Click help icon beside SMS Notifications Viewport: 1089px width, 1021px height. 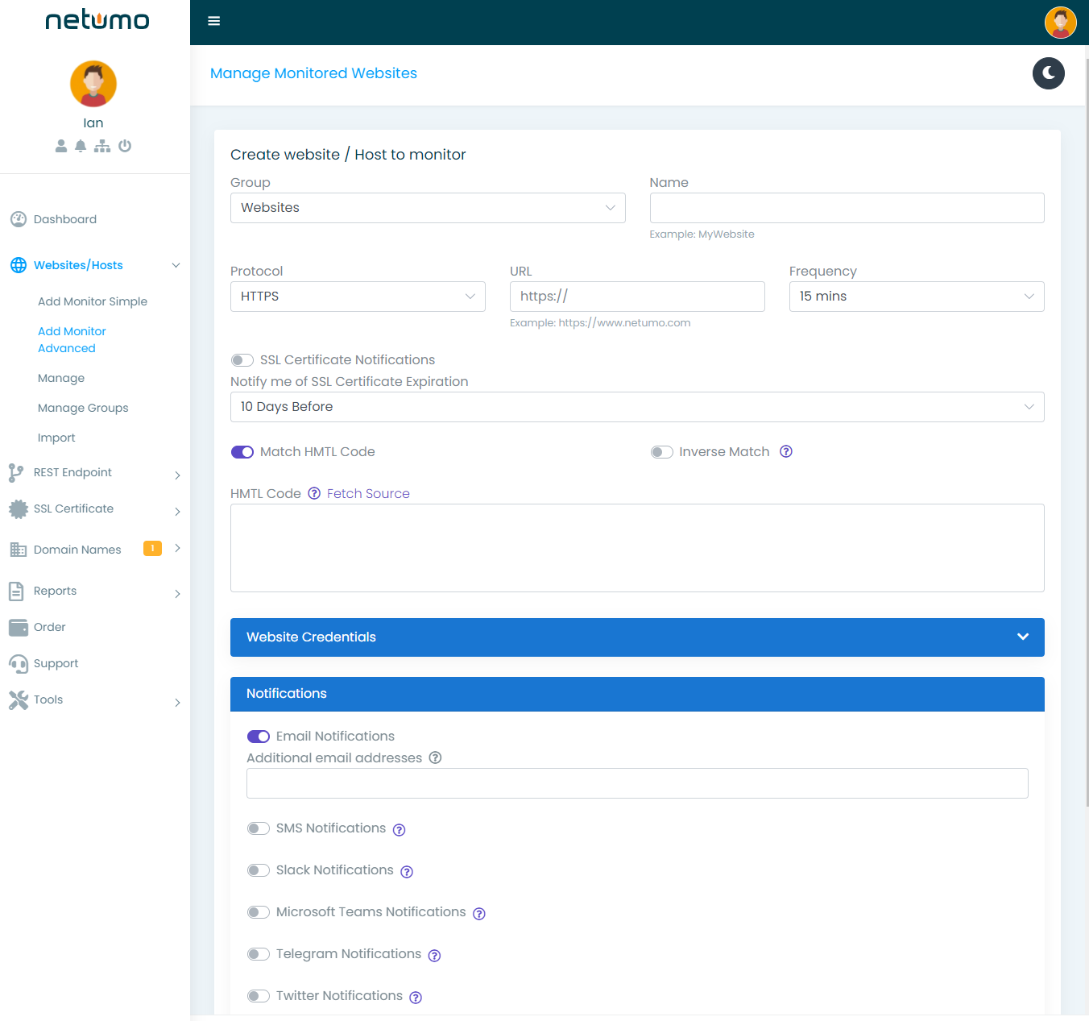pyautogui.click(x=399, y=830)
